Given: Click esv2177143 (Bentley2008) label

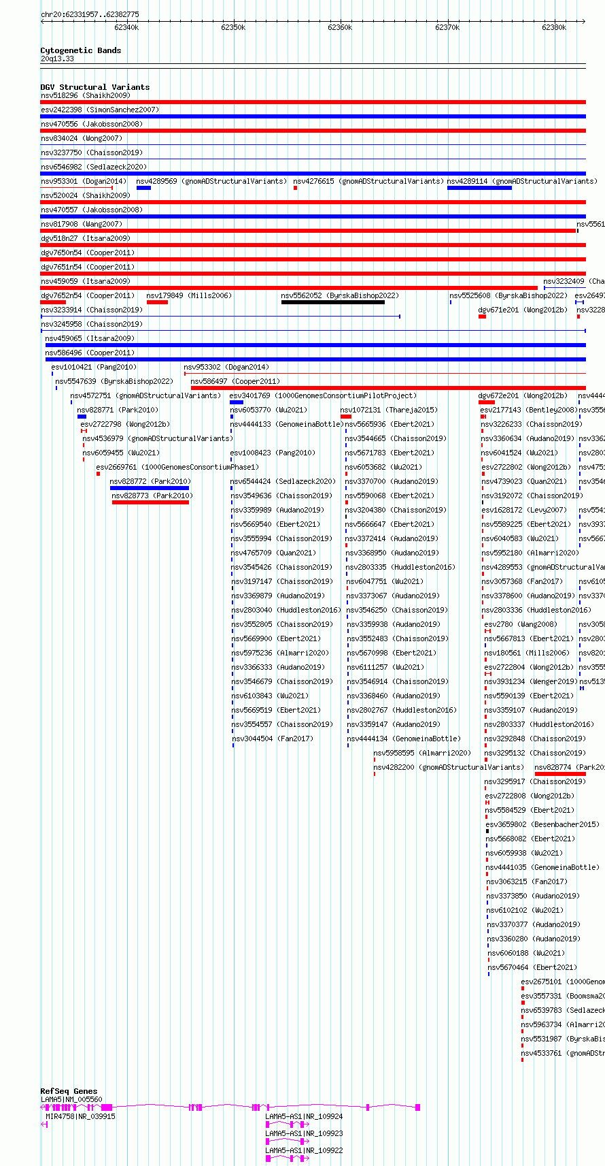Looking at the screenshot, I should click(x=529, y=410).
